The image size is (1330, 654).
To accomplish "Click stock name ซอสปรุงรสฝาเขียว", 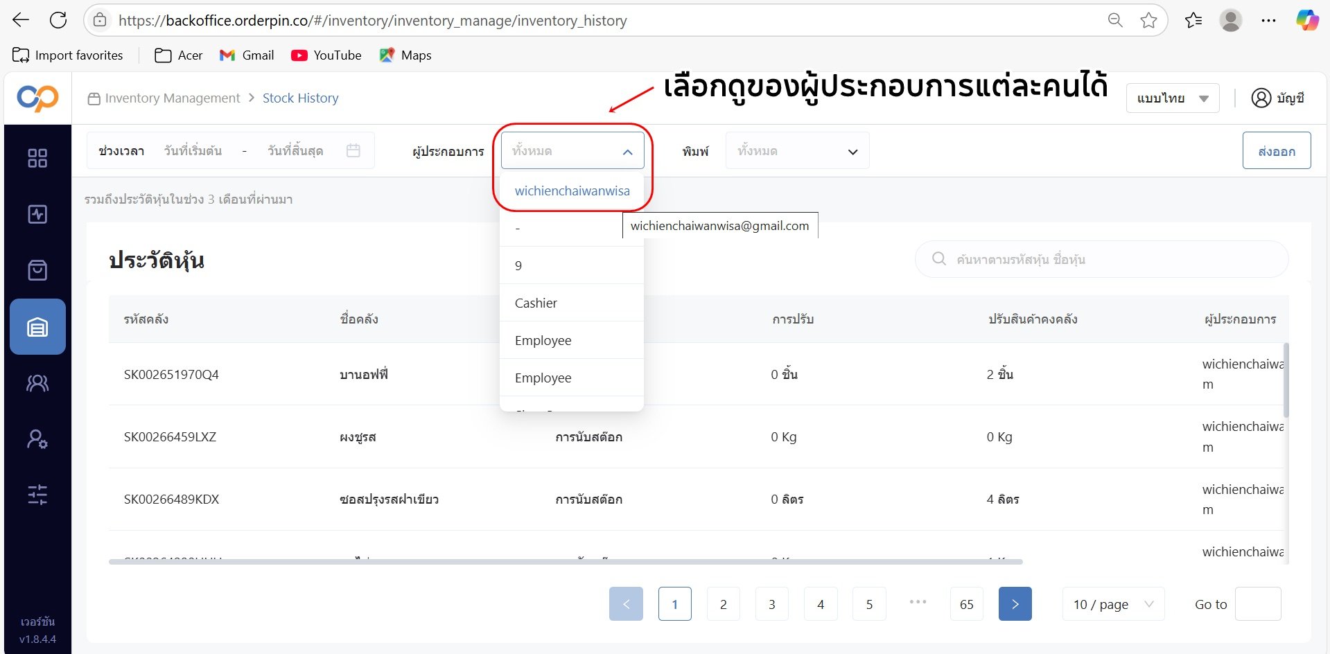I will pos(389,500).
